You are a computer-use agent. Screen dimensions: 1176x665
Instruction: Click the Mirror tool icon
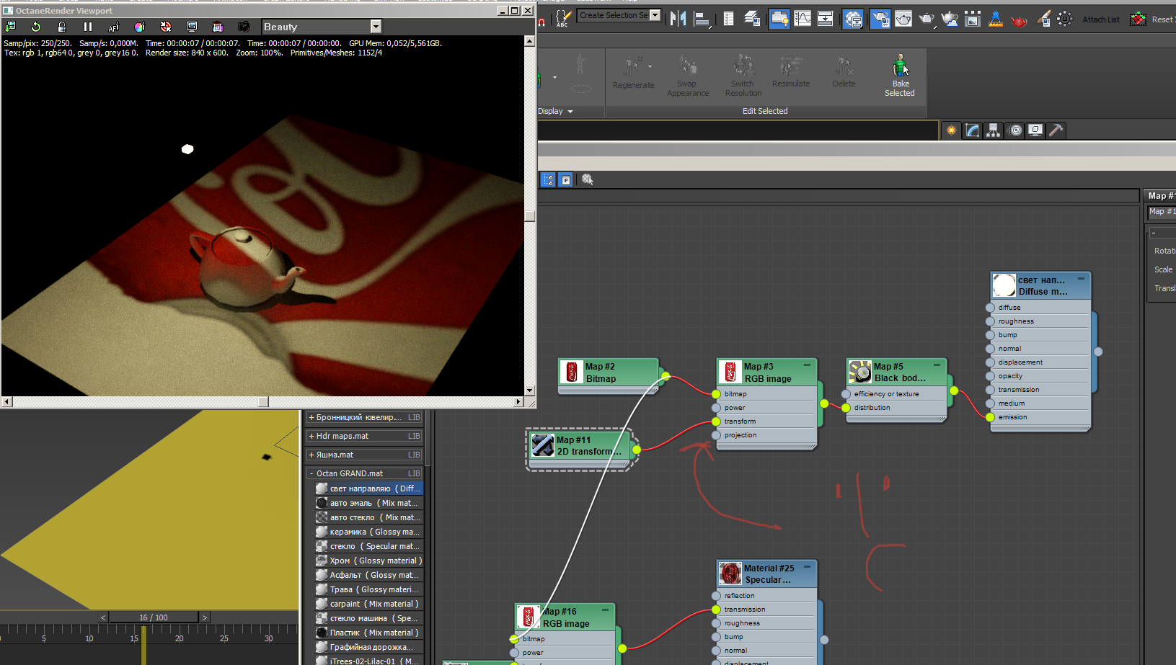click(678, 19)
